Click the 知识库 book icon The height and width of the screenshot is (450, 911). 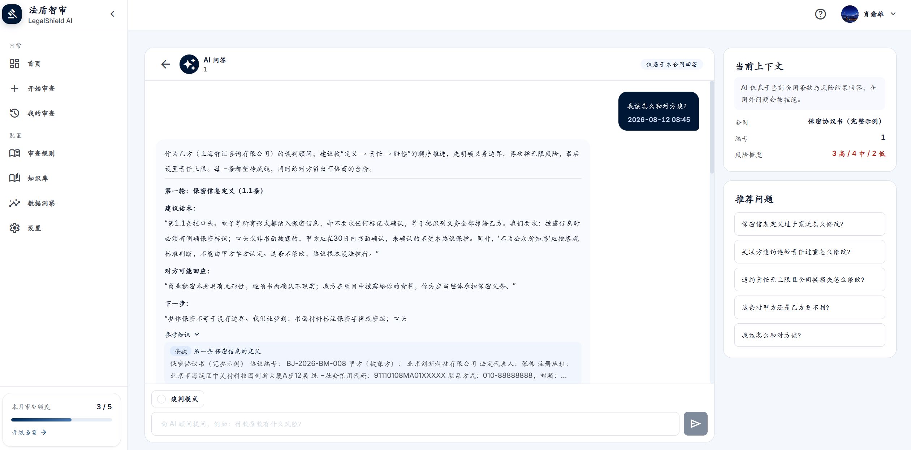14,178
